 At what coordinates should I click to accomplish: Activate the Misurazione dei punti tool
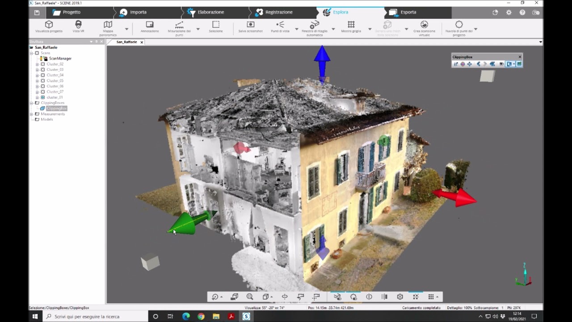179,28
